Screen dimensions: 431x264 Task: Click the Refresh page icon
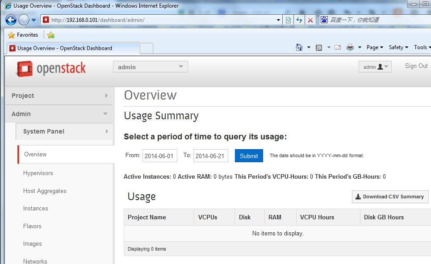pos(299,20)
